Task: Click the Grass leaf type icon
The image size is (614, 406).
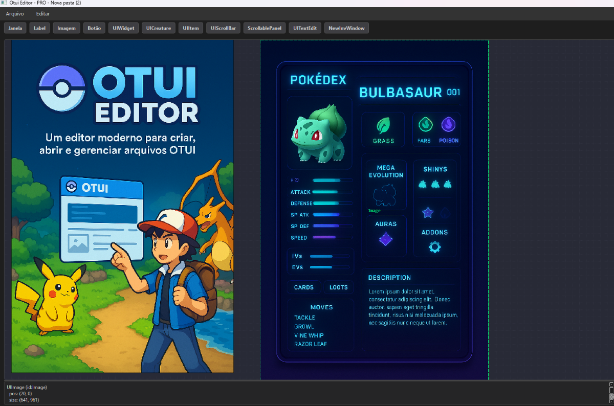Action: click(383, 125)
